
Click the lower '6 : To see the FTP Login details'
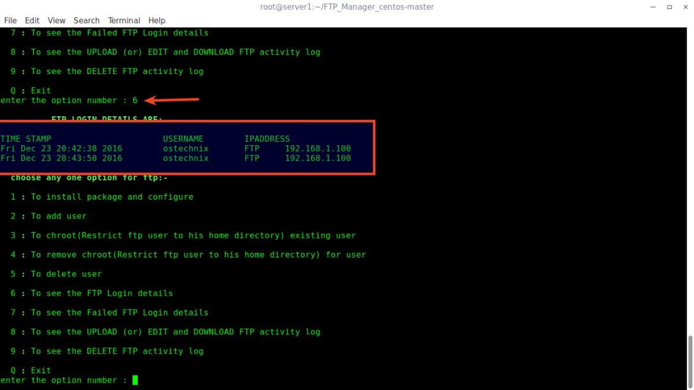pyautogui.click(x=92, y=293)
